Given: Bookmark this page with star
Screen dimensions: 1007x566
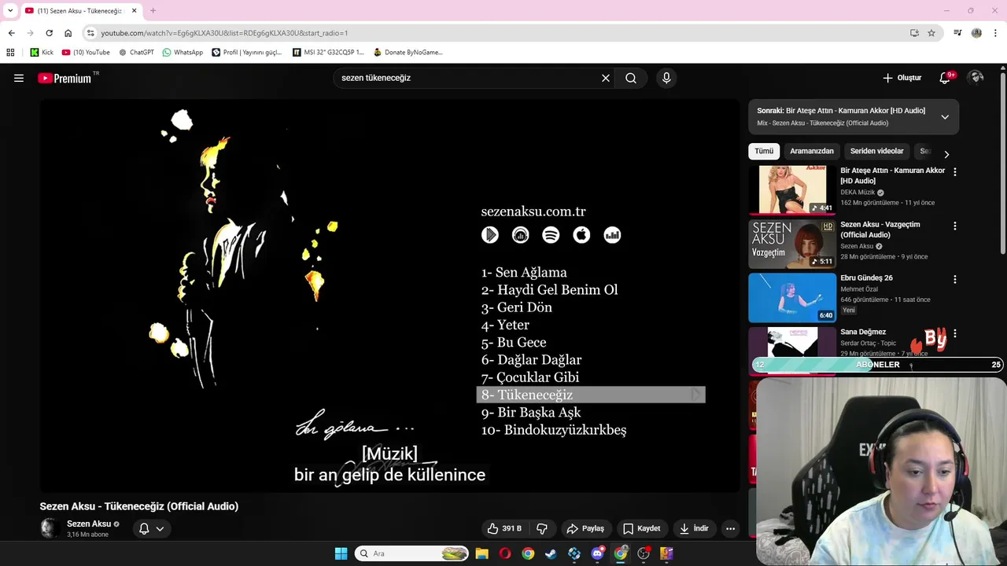Looking at the screenshot, I should [x=931, y=33].
